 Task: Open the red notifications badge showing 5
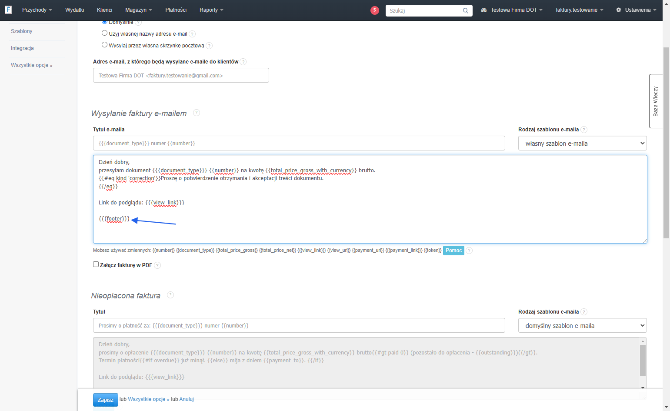pyautogui.click(x=374, y=10)
